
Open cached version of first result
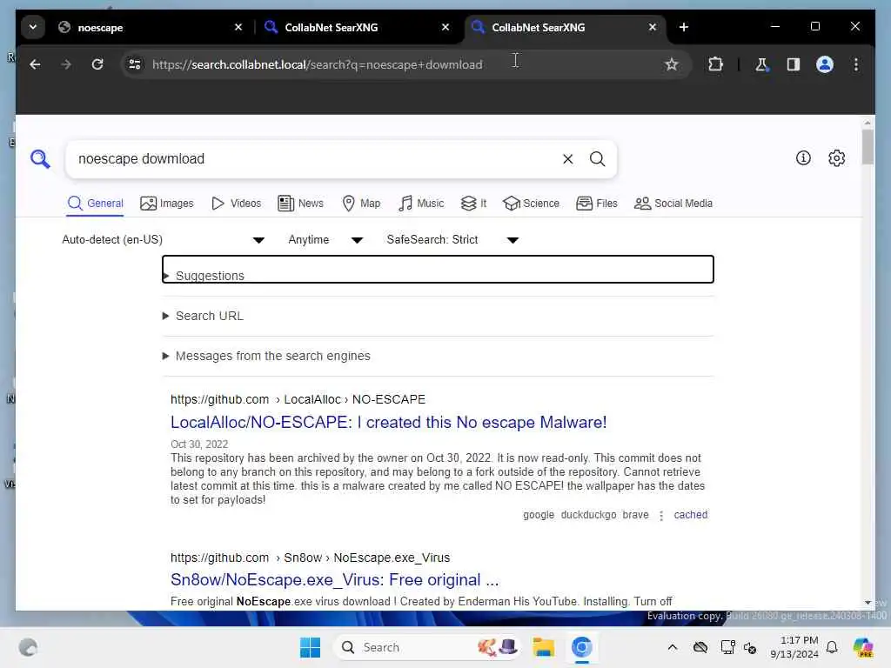point(690,515)
